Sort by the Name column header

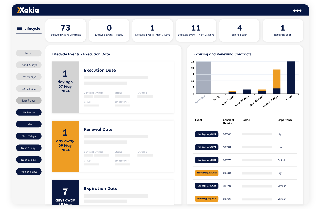point(246,120)
